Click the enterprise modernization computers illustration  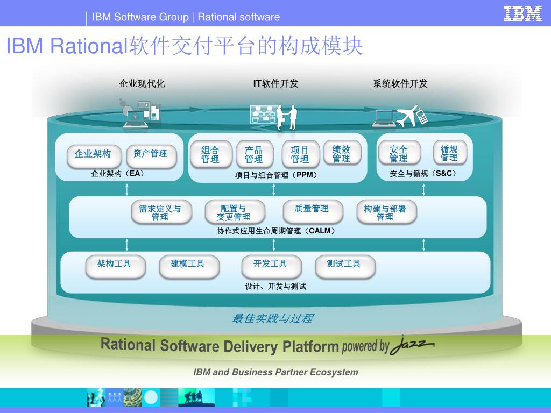pyautogui.click(x=142, y=112)
